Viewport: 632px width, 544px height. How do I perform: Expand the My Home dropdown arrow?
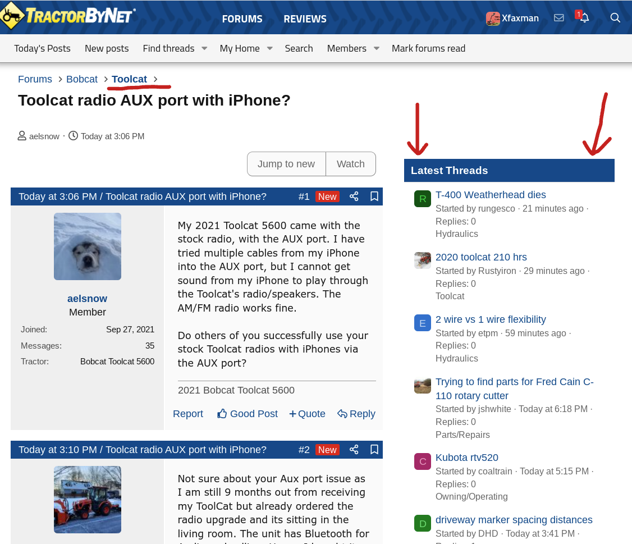click(x=269, y=49)
